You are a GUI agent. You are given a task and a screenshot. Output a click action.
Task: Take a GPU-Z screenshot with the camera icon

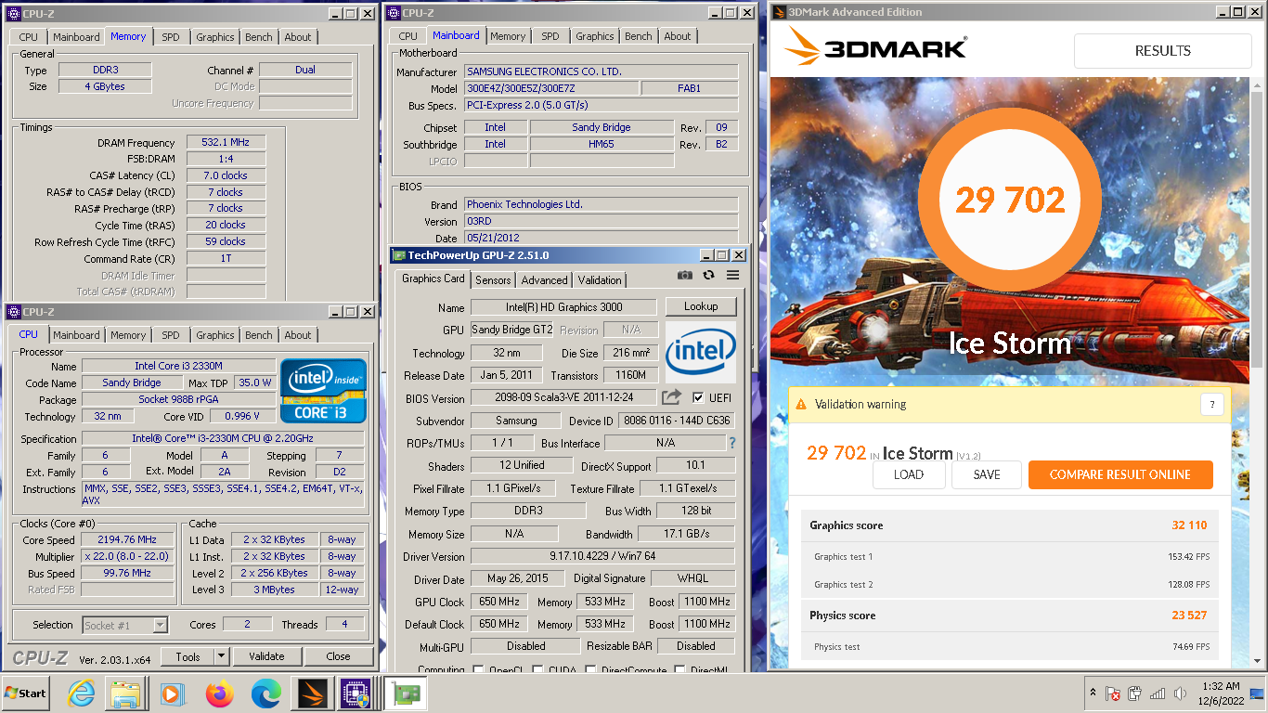684,275
